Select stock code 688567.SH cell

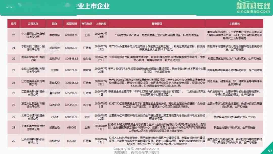click(x=72, y=48)
